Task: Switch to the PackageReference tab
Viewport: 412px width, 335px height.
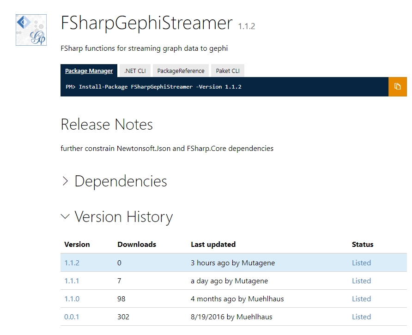Action: (180, 71)
